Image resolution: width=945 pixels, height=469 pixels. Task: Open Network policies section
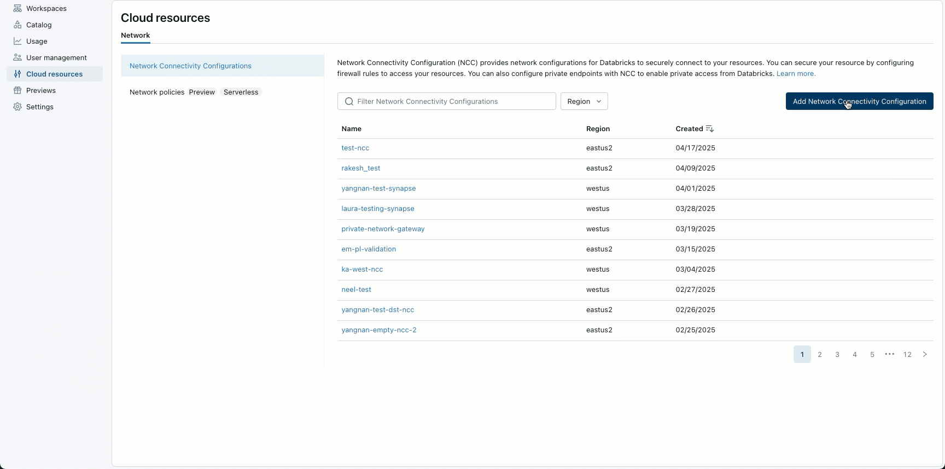coord(157,92)
